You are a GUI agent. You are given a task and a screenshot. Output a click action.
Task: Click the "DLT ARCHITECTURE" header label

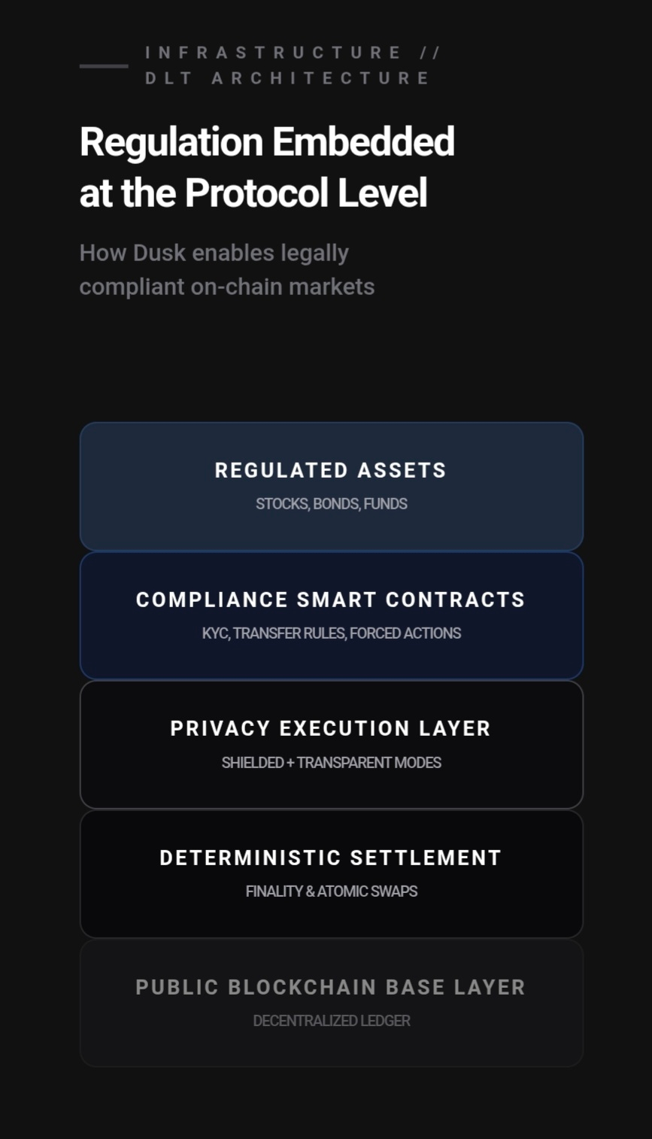pyautogui.click(x=287, y=78)
